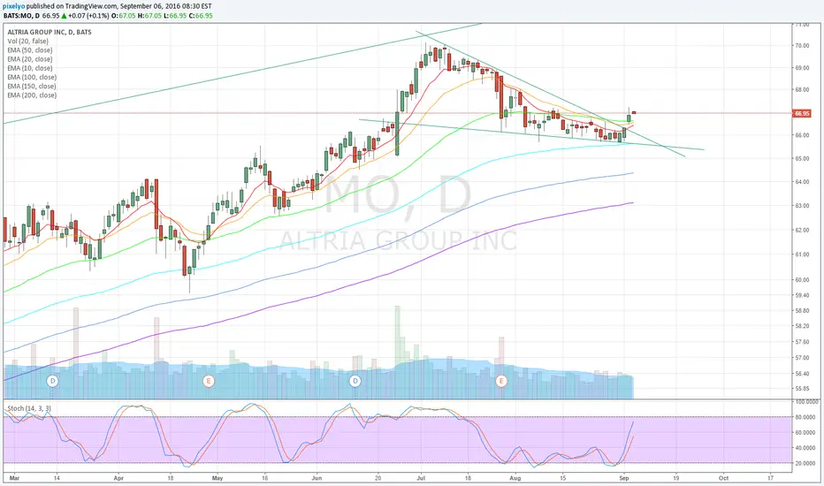Click the 60.00 price axis label
The image size is (824, 486).
pos(802,279)
